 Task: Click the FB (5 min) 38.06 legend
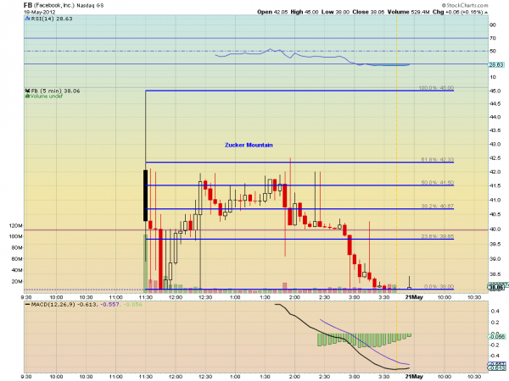tap(55, 91)
